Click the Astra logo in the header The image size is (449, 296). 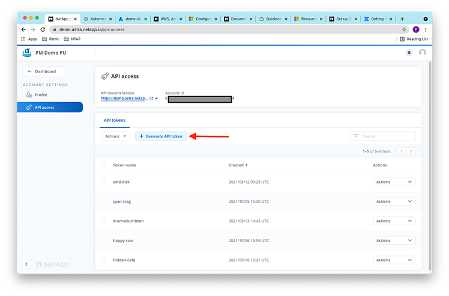(x=26, y=53)
